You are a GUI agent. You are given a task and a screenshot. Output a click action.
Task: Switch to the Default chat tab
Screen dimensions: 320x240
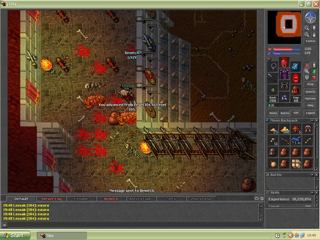21,199
